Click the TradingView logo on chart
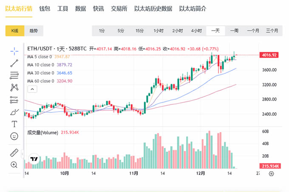The height and width of the screenshot is (192, 289). point(34,159)
